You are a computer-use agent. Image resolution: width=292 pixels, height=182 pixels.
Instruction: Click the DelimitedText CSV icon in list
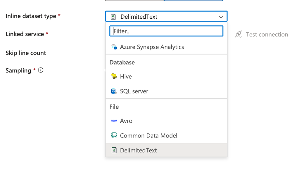tap(114, 150)
